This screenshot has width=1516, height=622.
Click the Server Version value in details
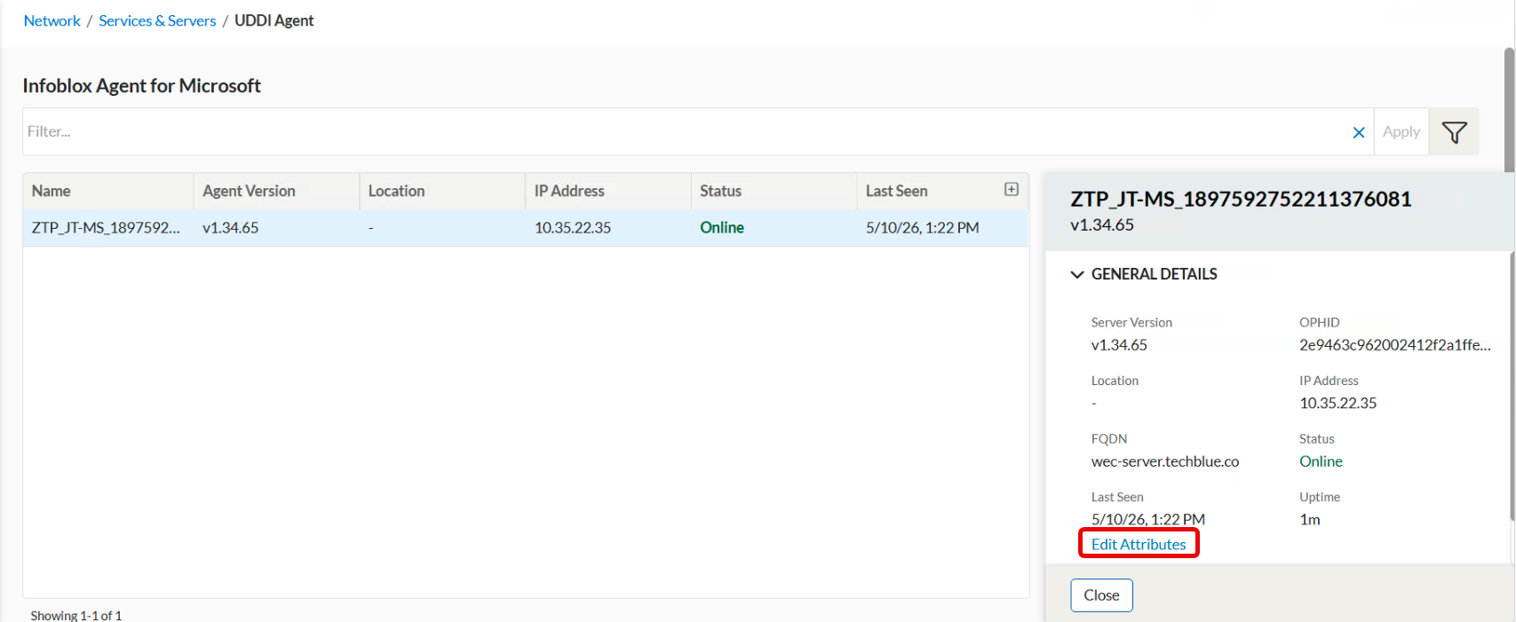click(1119, 345)
